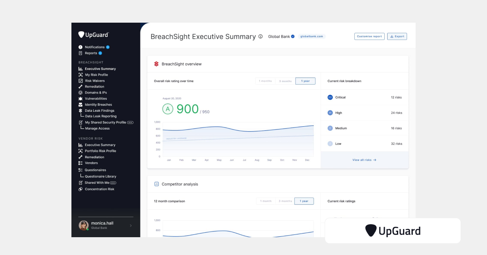Click the Low severity icon
Viewport: 487px width, 255px height.
tap(330, 144)
